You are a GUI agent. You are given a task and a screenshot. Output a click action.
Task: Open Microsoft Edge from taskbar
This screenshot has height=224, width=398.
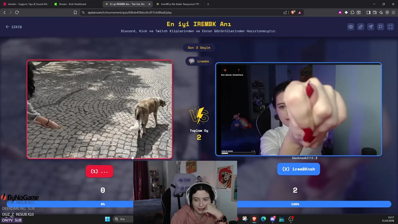(x=263, y=219)
